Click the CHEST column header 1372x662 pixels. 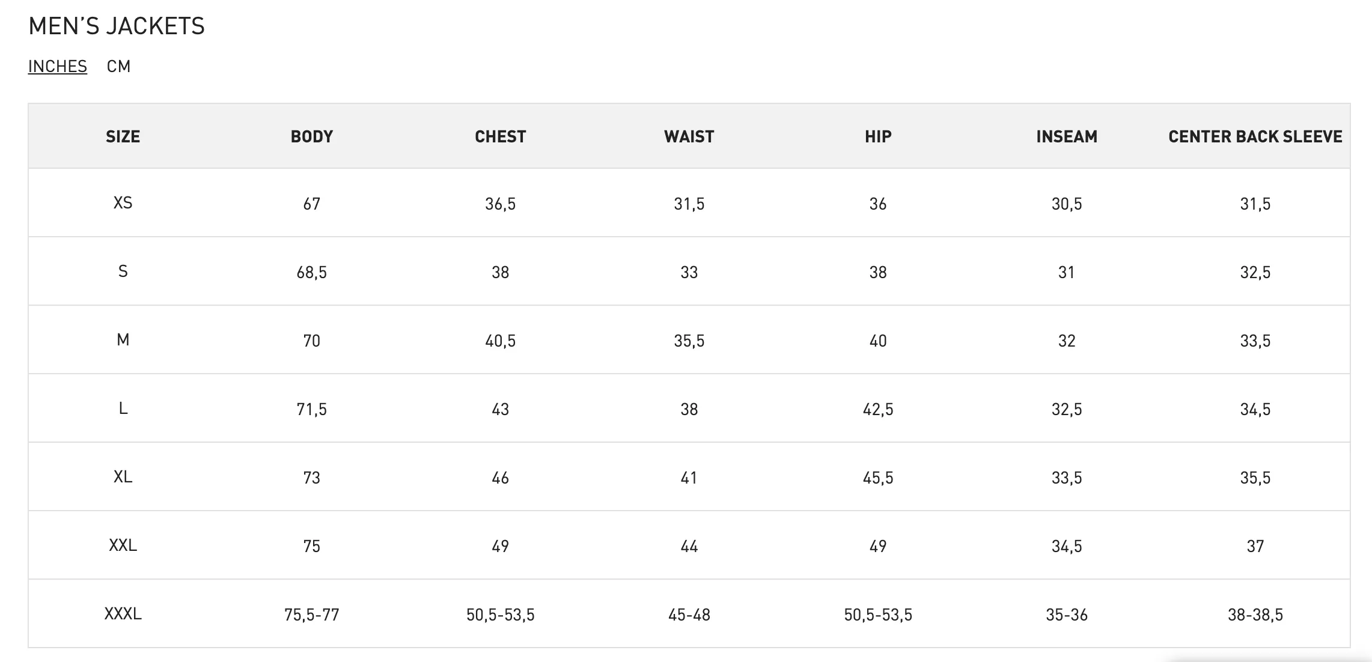[x=501, y=136]
